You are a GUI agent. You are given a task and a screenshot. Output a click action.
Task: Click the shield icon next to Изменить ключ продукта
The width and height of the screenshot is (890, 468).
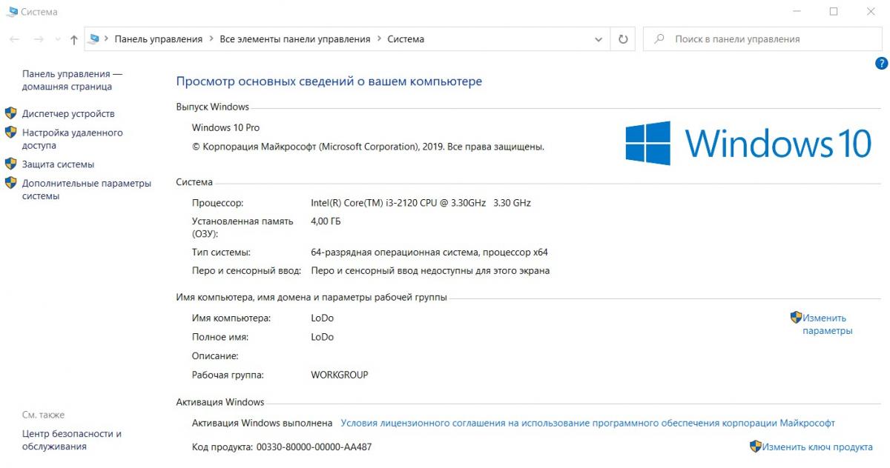click(x=755, y=447)
